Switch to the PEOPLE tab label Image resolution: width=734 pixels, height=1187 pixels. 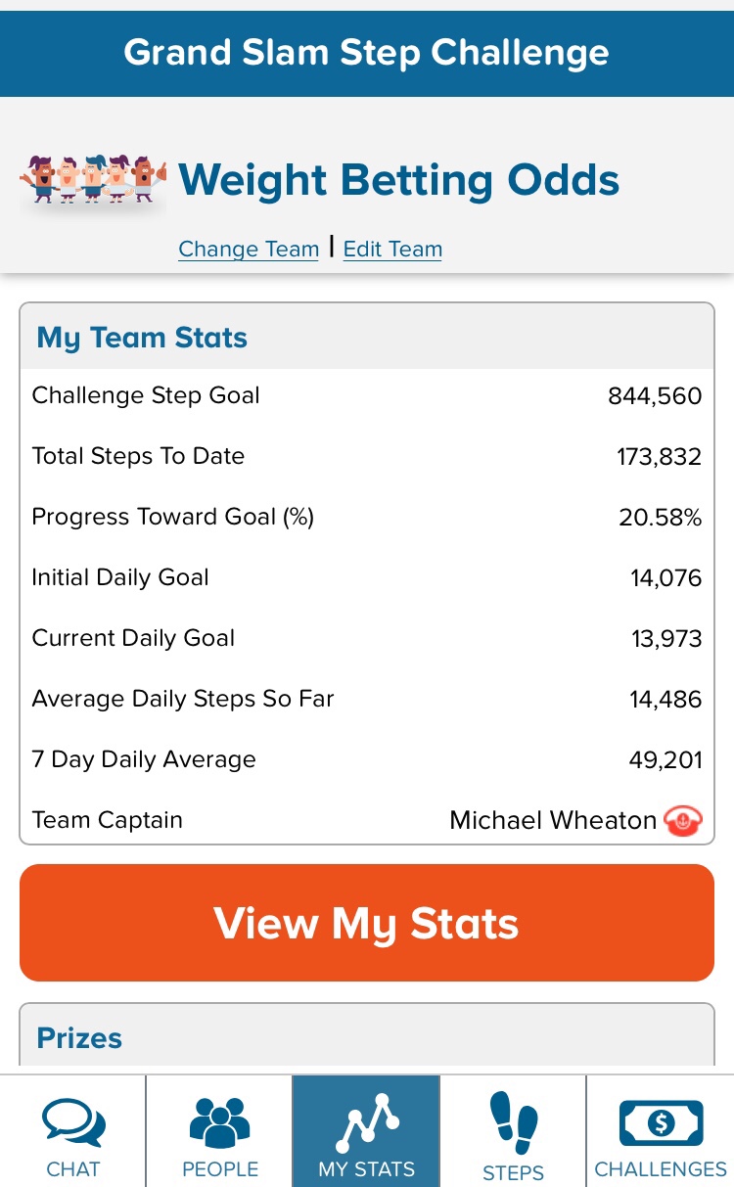click(220, 1169)
